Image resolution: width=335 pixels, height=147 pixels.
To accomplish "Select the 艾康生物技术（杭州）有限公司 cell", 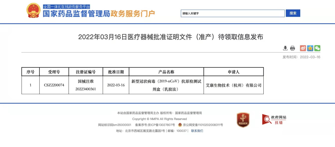I will (x=234, y=85).
